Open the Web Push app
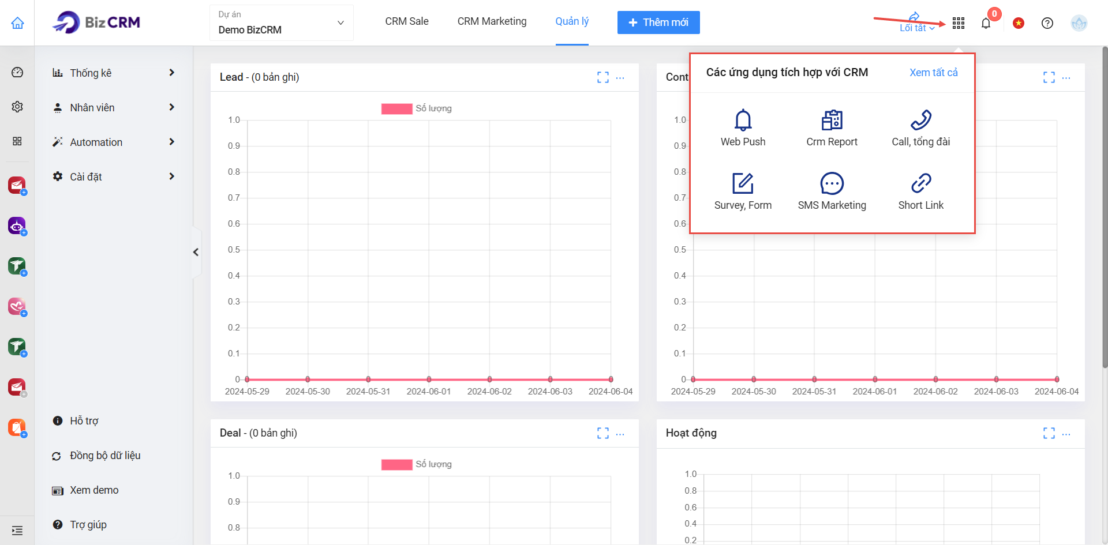The height and width of the screenshot is (545, 1108). 743,127
